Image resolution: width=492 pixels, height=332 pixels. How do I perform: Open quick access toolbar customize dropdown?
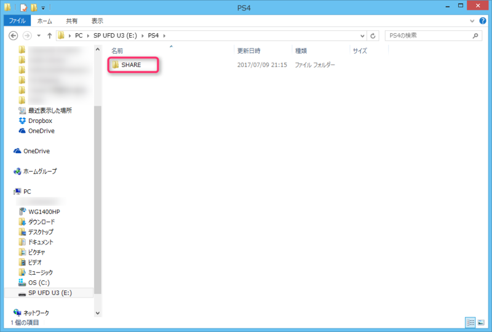43,8
